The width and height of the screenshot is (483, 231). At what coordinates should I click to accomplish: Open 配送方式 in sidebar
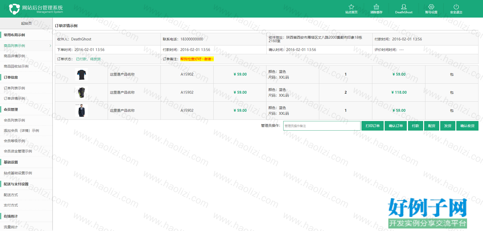tap(11, 195)
